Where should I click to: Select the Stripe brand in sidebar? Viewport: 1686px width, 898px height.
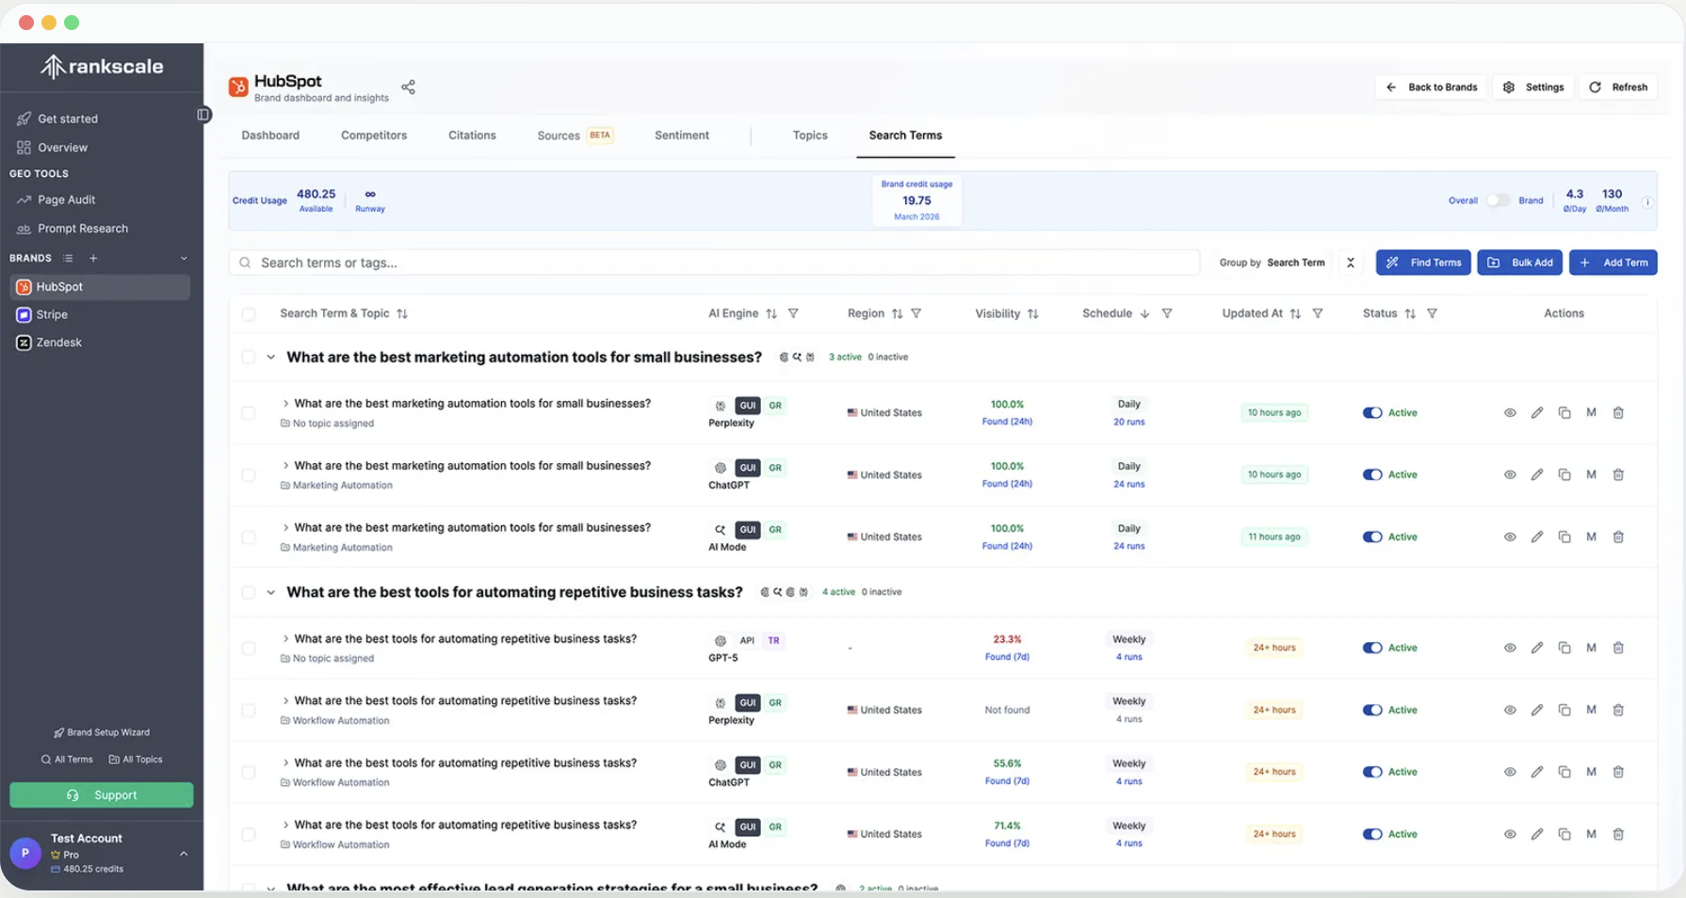click(101, 314)
